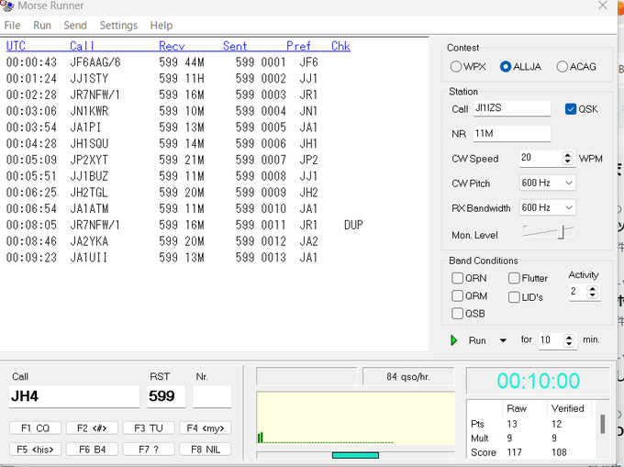Click the DUP mark on JR7NFW/1 row

coord(353,225)
